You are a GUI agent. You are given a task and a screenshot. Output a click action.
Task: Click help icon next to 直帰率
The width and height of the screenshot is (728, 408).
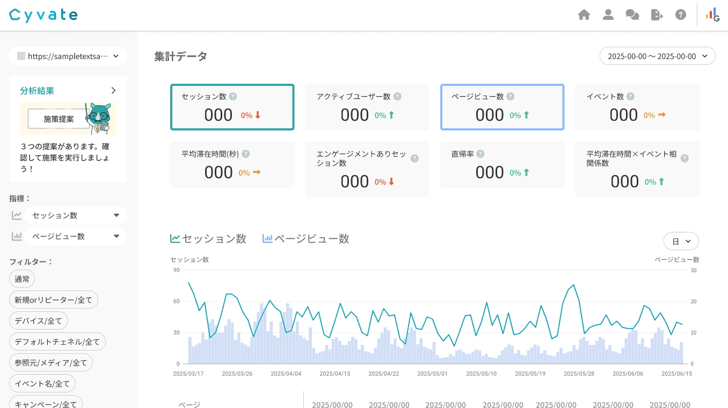click(x=481, y=154)
